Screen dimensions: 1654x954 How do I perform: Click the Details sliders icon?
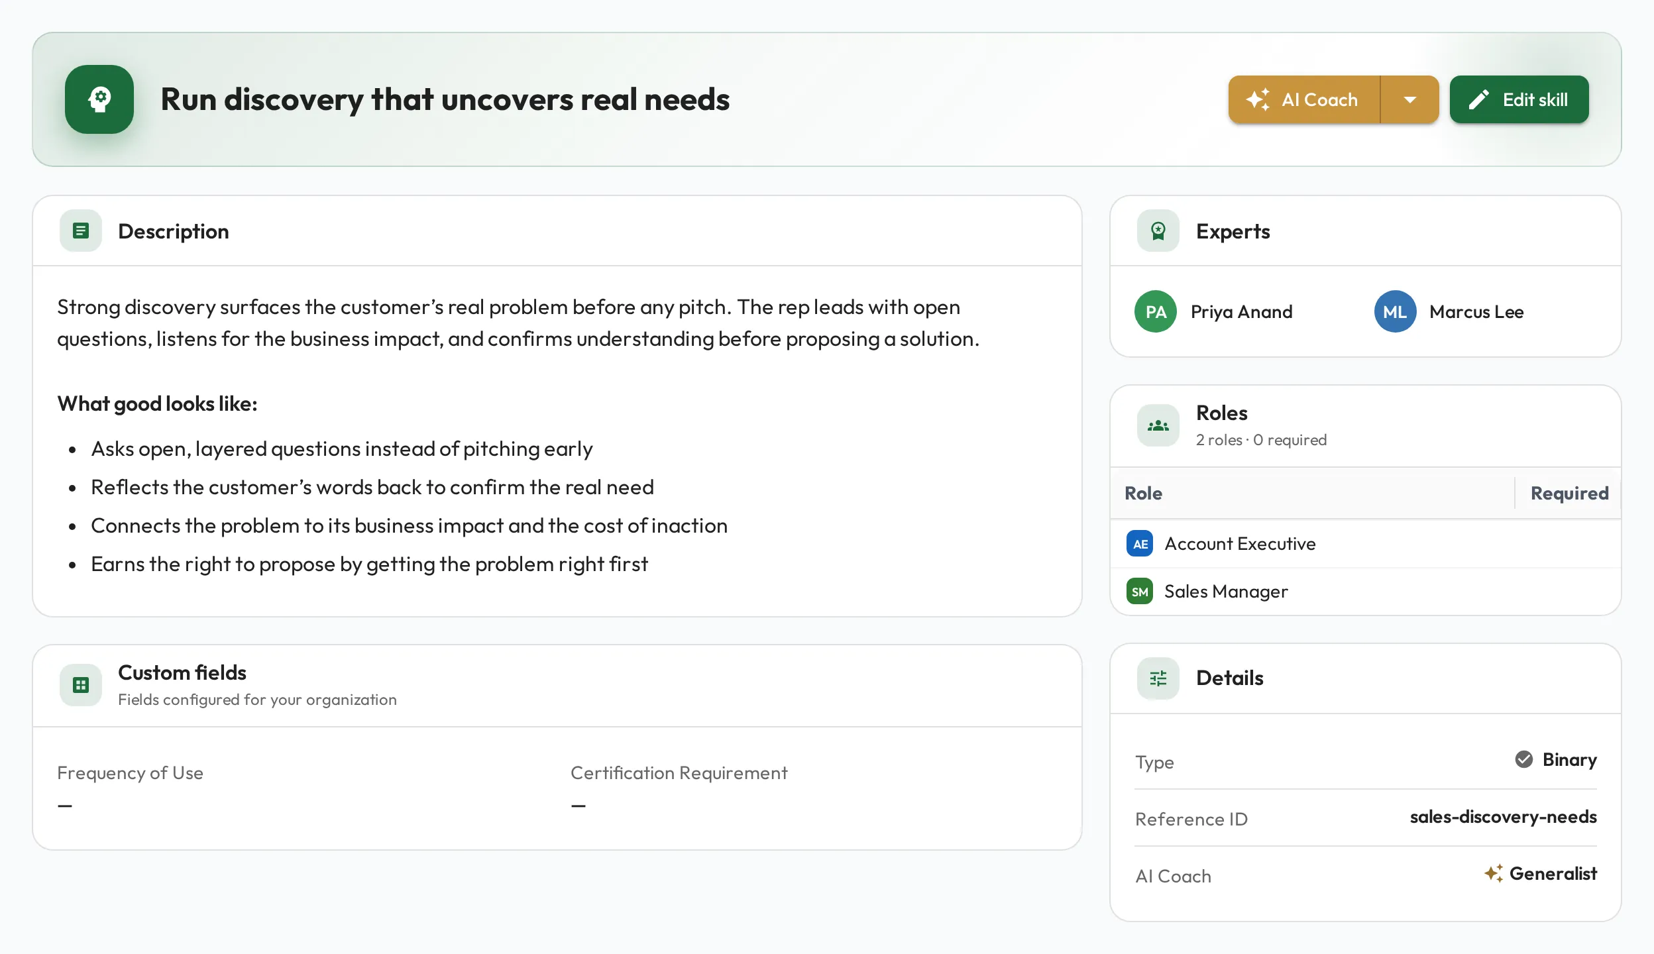click(x=1158, y=678)
